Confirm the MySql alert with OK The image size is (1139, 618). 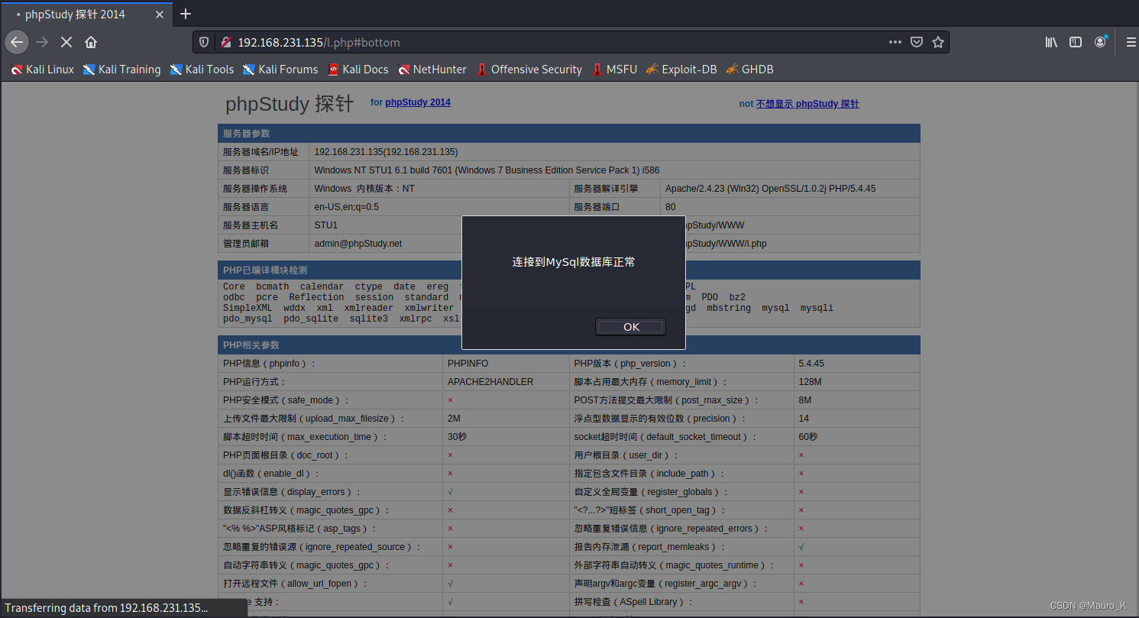coord(631,327)
